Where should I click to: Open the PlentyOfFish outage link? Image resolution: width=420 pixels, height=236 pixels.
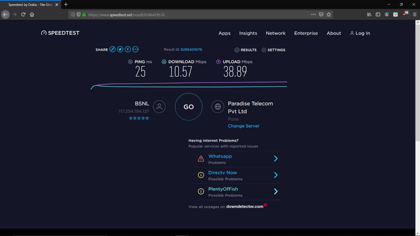223,189
